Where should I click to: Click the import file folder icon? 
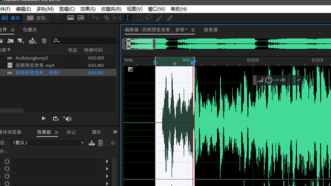click(x=10, y=41)
